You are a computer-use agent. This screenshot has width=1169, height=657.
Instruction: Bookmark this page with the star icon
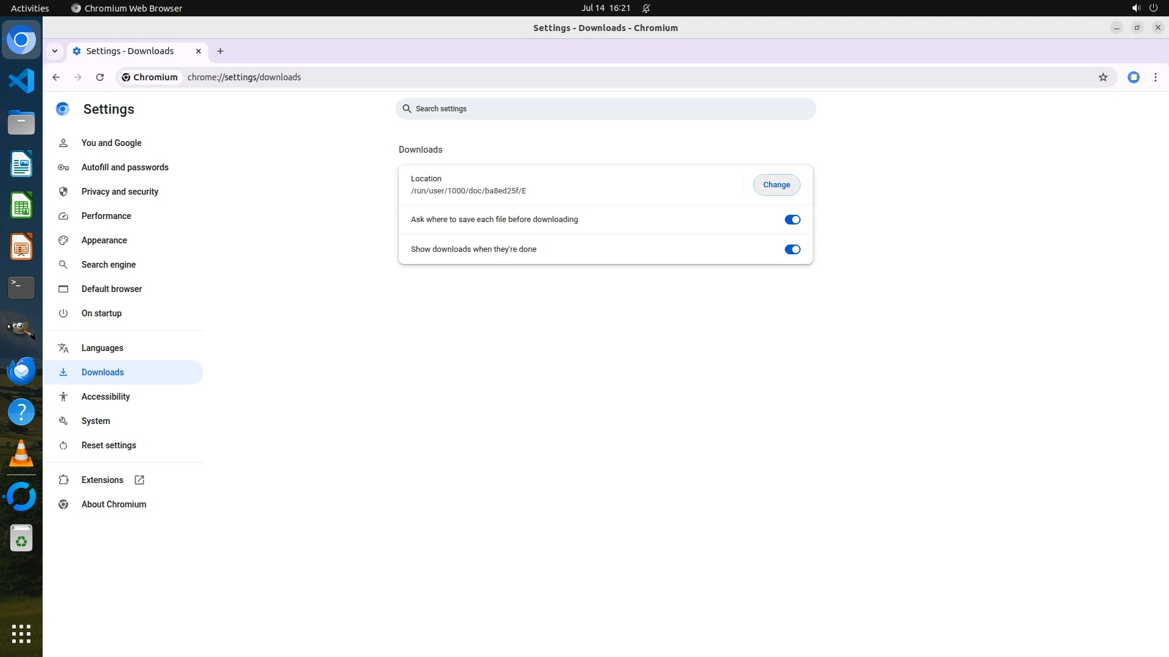pos(1103,77)
